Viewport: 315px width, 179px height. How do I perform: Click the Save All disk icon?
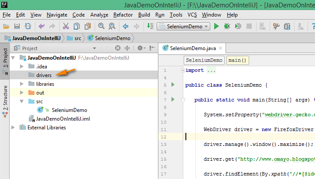(17, 26)
